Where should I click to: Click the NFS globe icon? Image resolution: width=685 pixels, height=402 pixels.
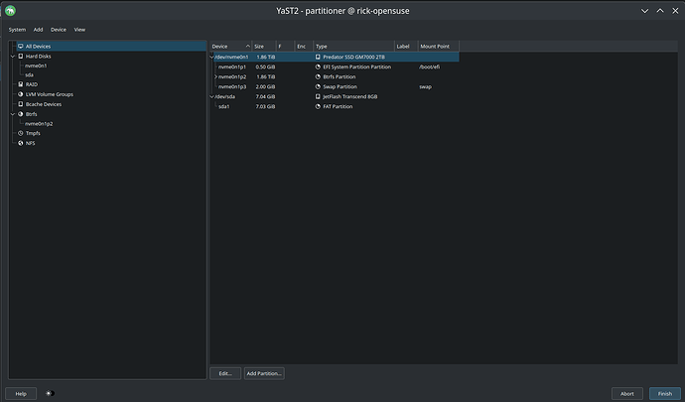point(21,143)
